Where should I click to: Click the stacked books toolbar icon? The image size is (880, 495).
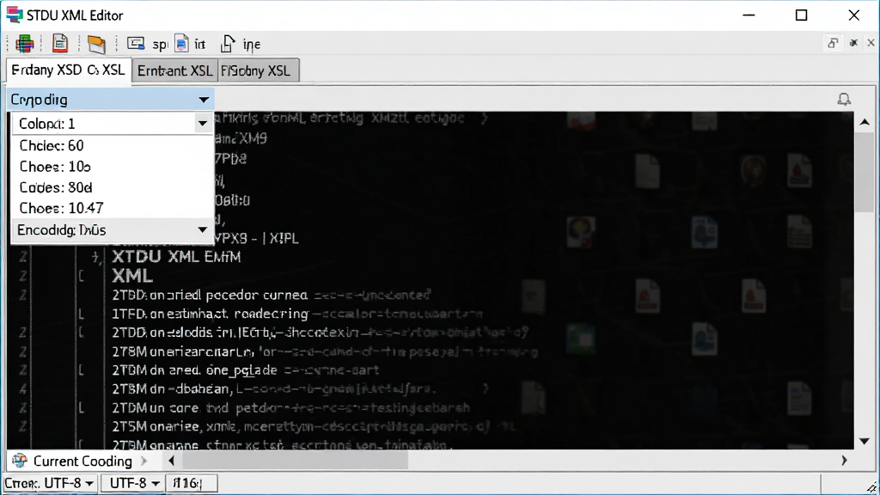tap(24, 44)
